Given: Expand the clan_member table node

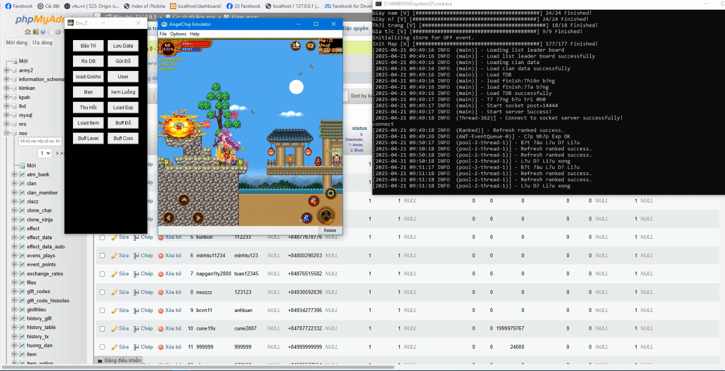Looking at the screenshot, I should [x=14, y=193].
